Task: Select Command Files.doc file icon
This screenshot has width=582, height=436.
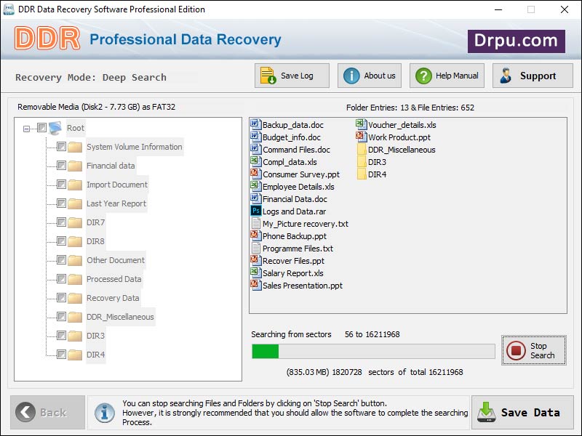Action: (256, 149)
